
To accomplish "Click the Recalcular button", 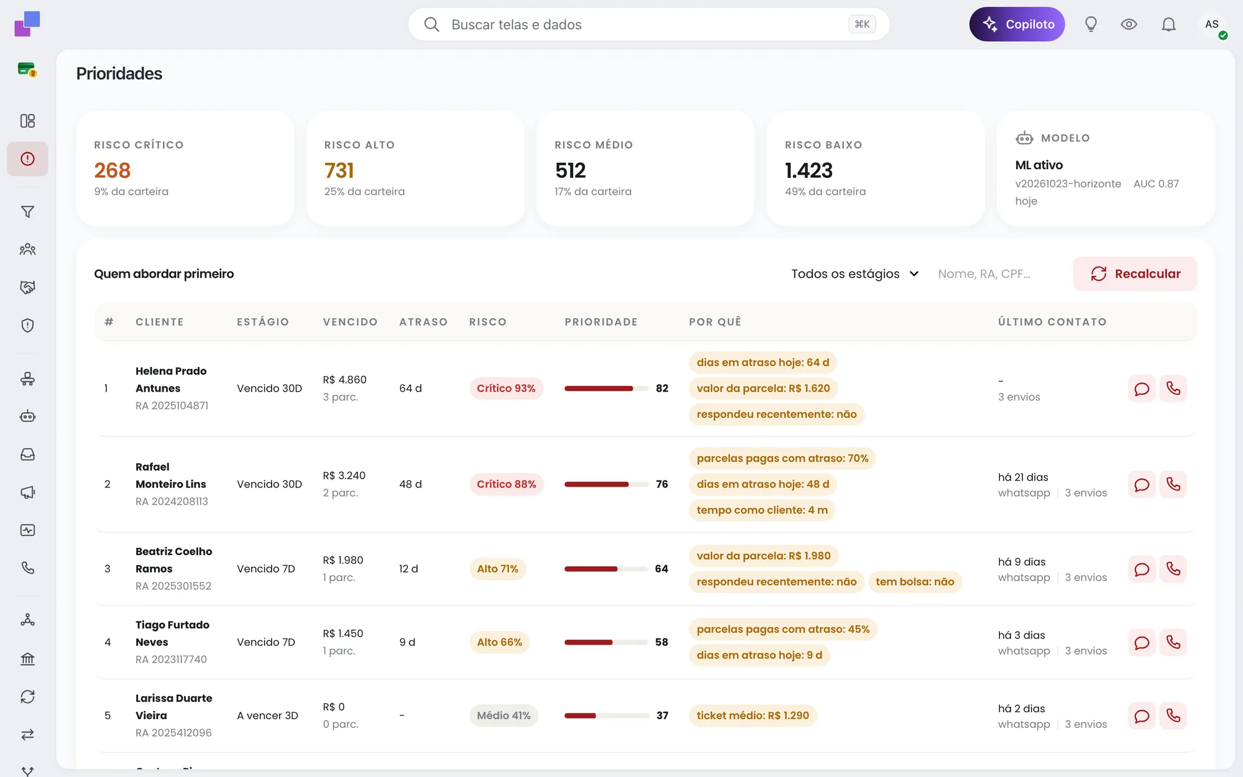I will coord(1135,274).
